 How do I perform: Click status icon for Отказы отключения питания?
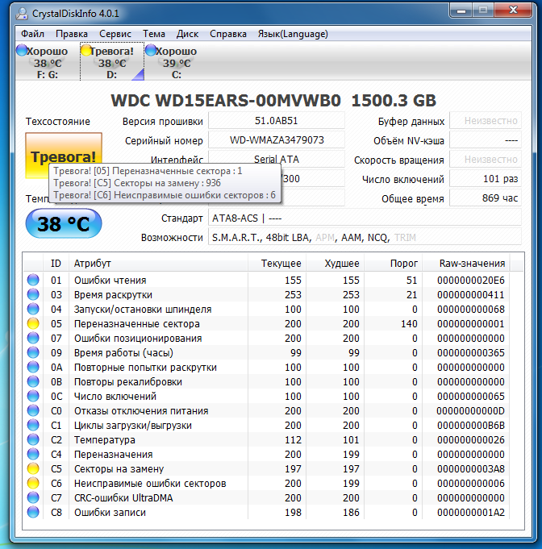(33, 410)
